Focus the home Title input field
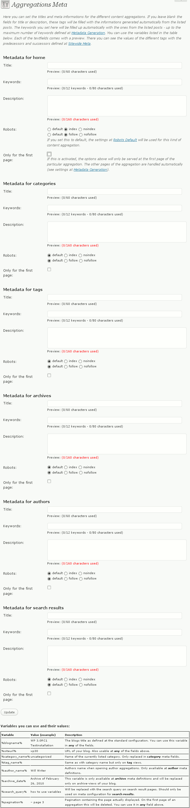The height and width of the screenshot is (808, 190). pos(114,65)
